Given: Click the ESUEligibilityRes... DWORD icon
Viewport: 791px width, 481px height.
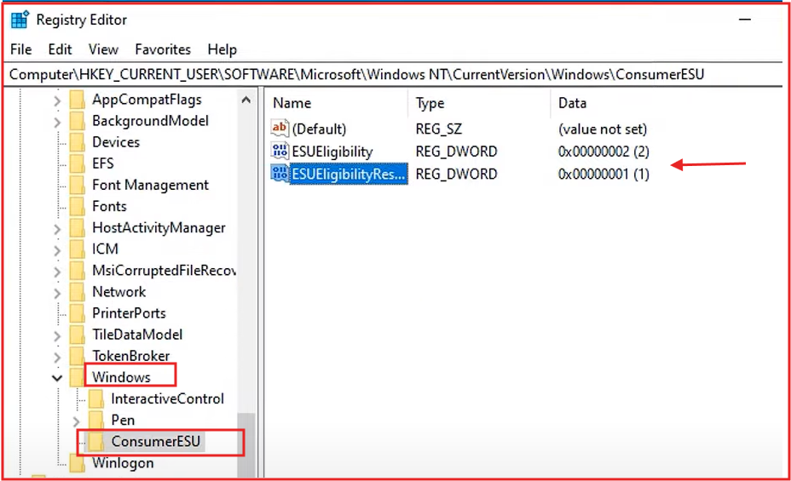Looking at the screenshot, I should [280, 174].
